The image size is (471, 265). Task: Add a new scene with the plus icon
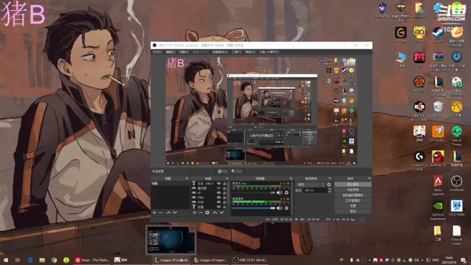(x=154, y=213)
